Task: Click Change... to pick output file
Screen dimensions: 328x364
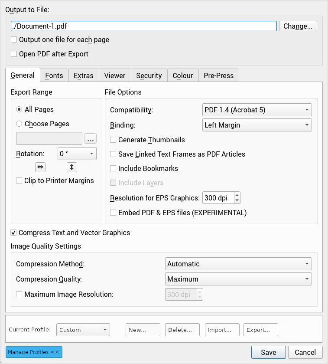Action: 298,26
